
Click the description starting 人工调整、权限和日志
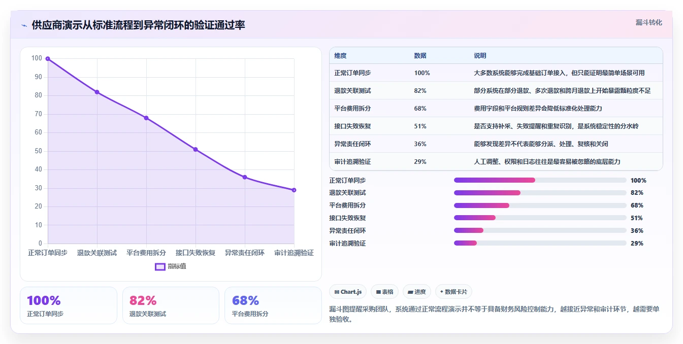(x=547, y=162)
